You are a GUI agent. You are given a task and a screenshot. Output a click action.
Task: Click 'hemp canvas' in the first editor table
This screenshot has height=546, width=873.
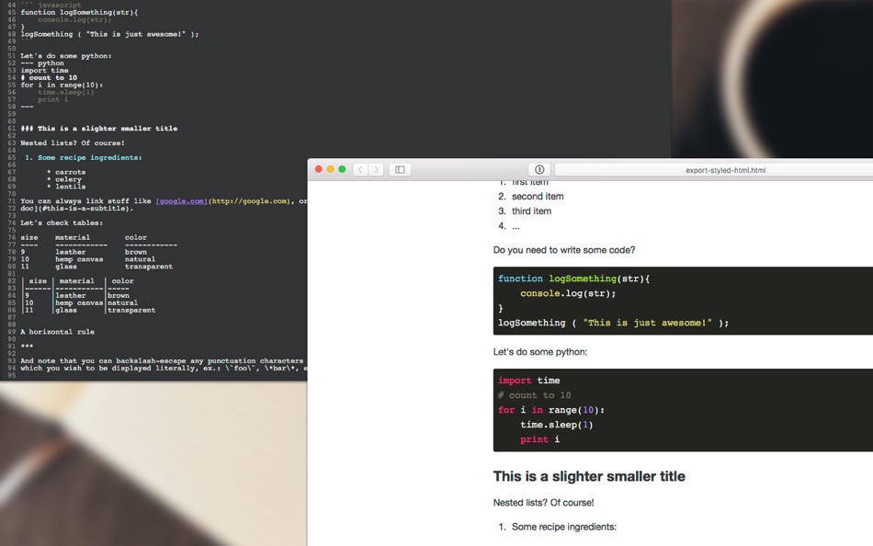79,259
